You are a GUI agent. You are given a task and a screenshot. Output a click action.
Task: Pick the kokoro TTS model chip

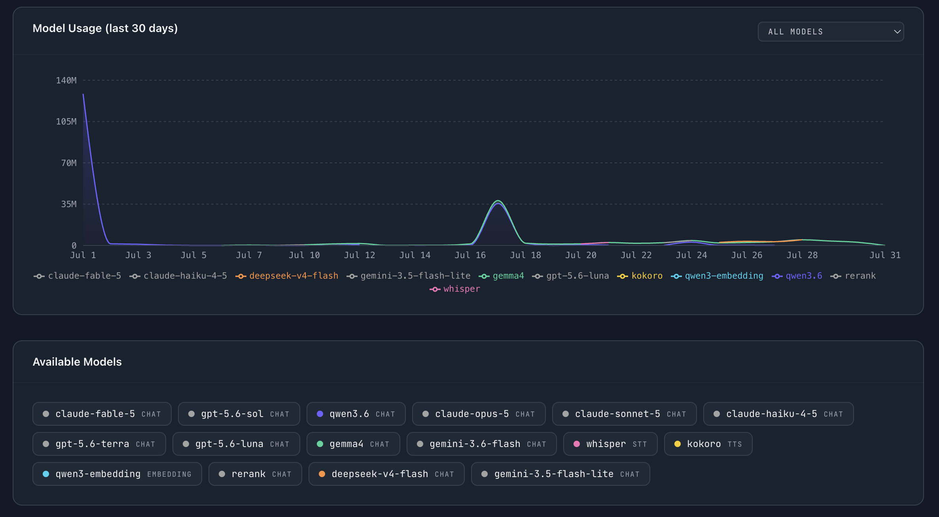[708, 444]
